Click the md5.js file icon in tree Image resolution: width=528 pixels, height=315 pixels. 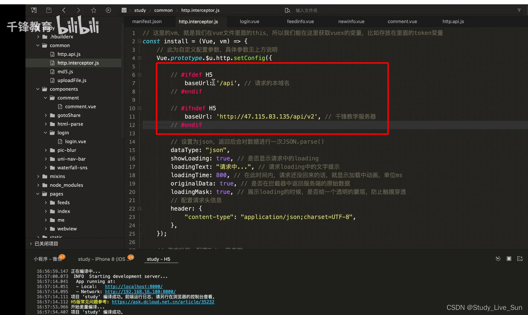pos(52,71)
